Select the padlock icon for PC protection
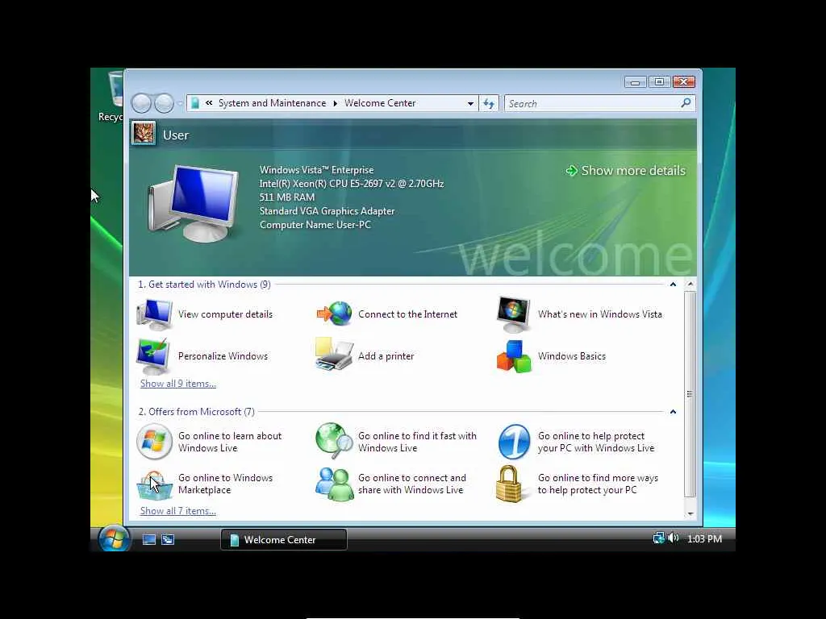The image size is (826, 619). point(510,484)
